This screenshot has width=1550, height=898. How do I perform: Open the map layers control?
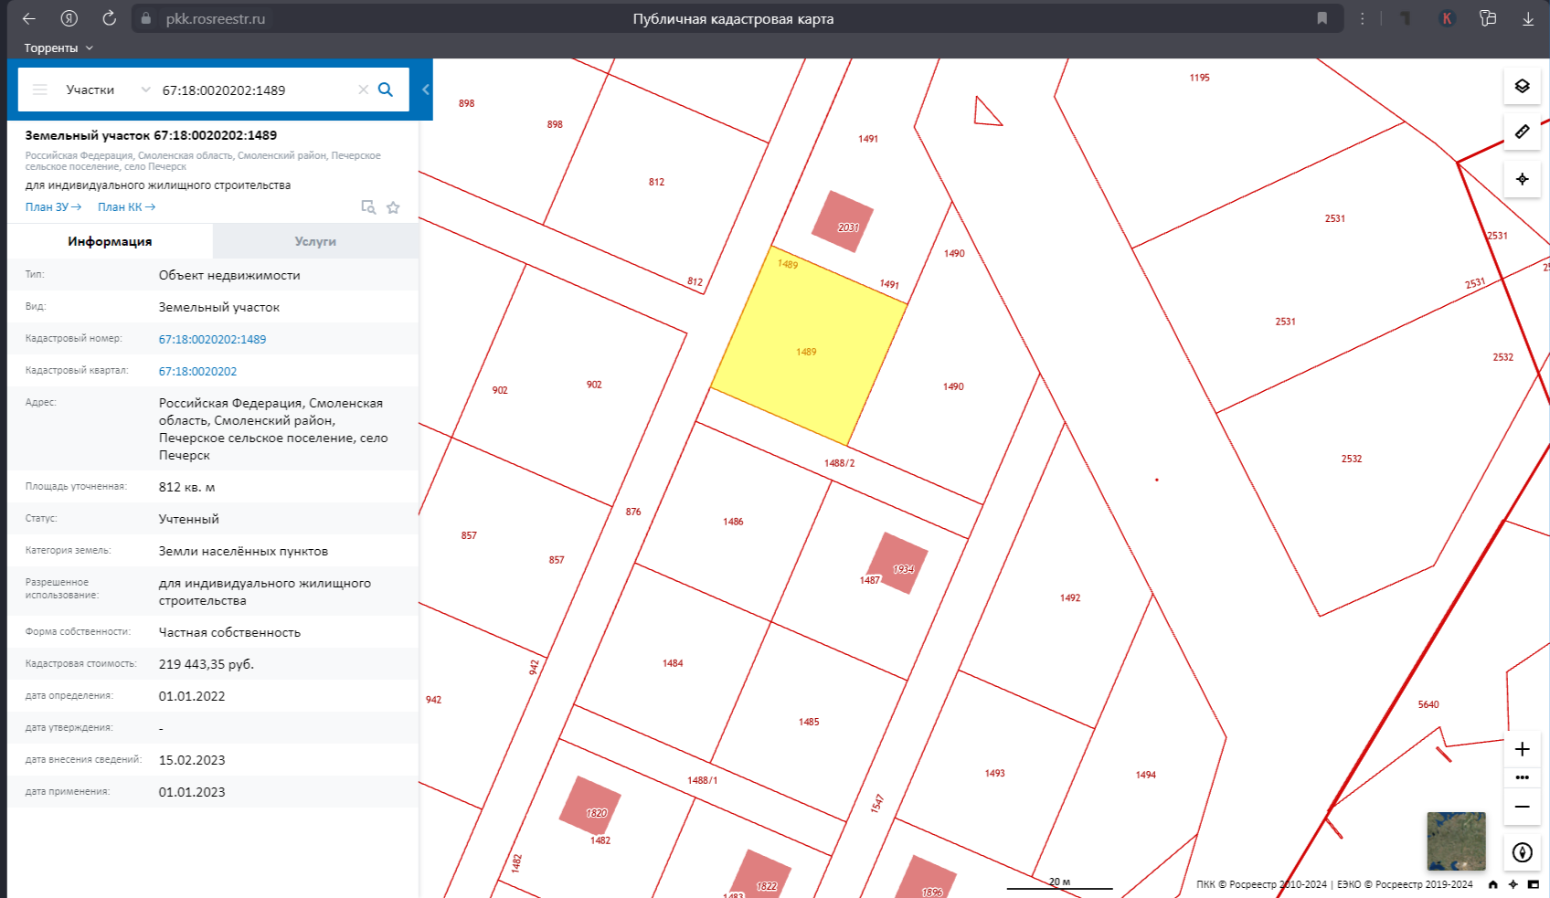pyautogui.click(x=1523, y=86)
